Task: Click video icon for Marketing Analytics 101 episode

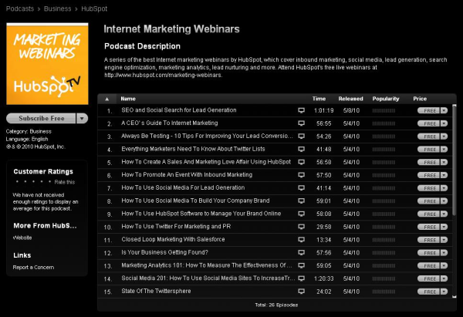Action: coord(302,265)
